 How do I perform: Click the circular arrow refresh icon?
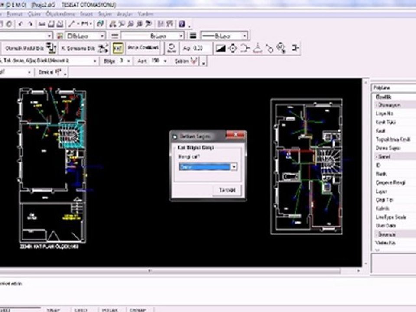pyautogui.click(x=172, y=48)
